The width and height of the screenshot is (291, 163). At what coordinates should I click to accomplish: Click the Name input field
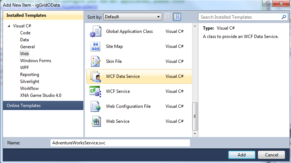120,143
